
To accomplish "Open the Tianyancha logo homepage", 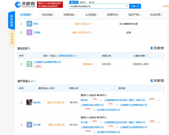I will (x=25, y=5).
